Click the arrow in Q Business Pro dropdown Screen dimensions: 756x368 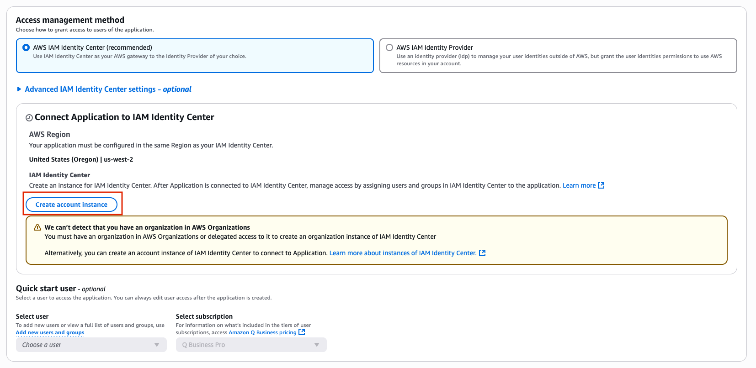tap(317, 345)
